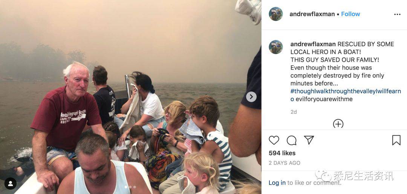
Task: Select third carousel dot indicator
Action: tap(135, 187)
